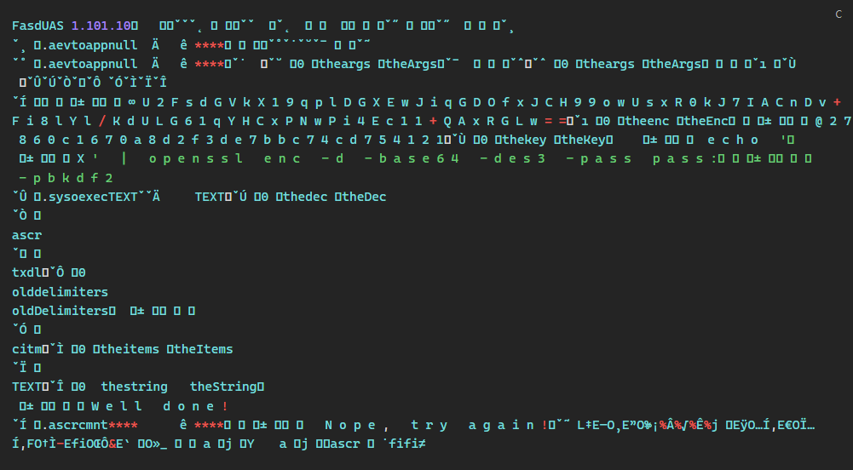Click the lowercase olddelimiters line
Image resolution: width=853 pixels, height=470 pixels.
tap(60, 292)
